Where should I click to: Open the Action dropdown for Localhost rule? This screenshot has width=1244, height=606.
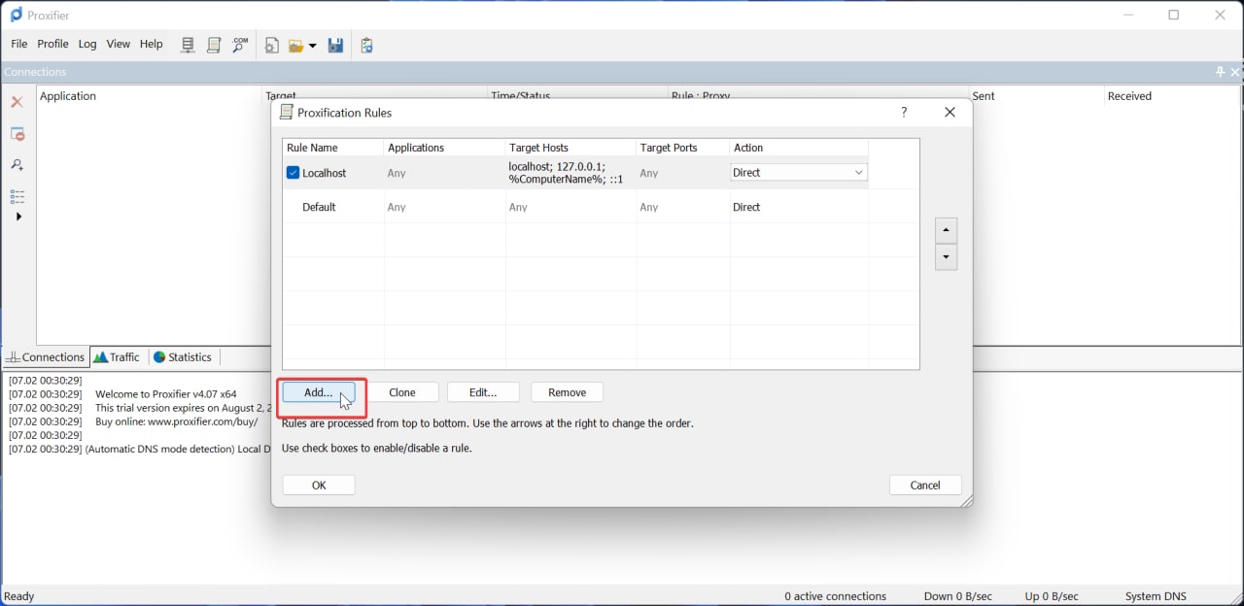pos(858,173)
